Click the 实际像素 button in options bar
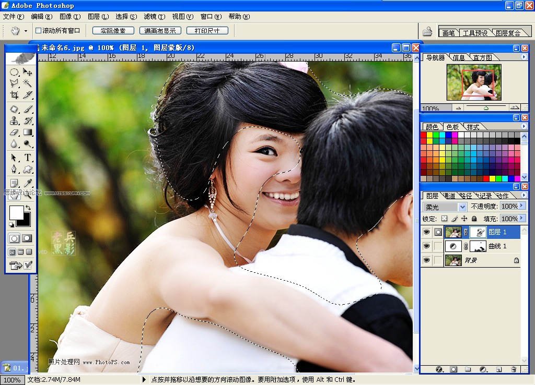The height and width of the screenshot is (385, 535). point(113,30)
